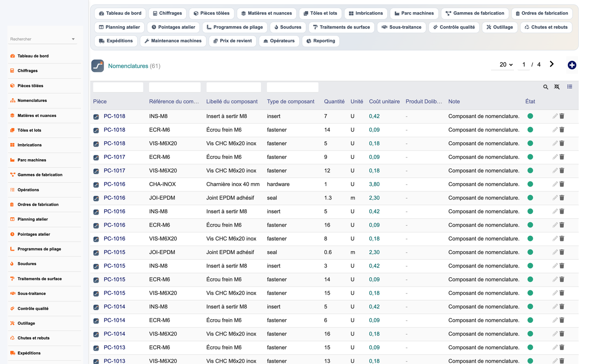Screen dimensions: 589x364
Task: Click the Pièce filter input field
Action: point(118,87)
